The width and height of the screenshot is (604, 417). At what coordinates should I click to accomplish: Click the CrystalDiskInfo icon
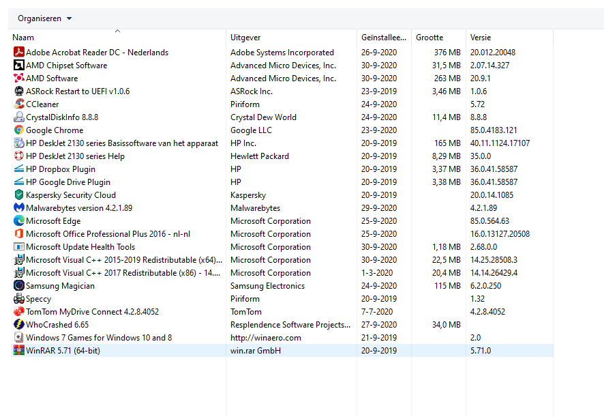(19, 117)
